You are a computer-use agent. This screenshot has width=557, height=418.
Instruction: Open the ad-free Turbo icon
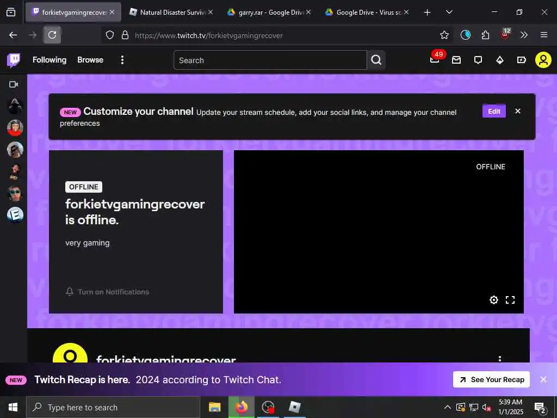pos(522,60)
